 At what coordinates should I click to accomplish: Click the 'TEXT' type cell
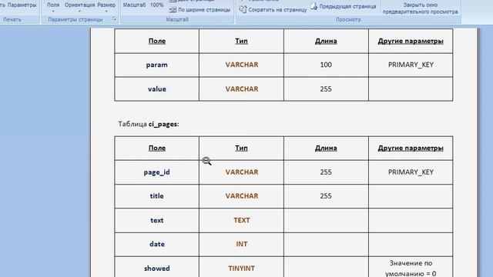coord(241,220)
